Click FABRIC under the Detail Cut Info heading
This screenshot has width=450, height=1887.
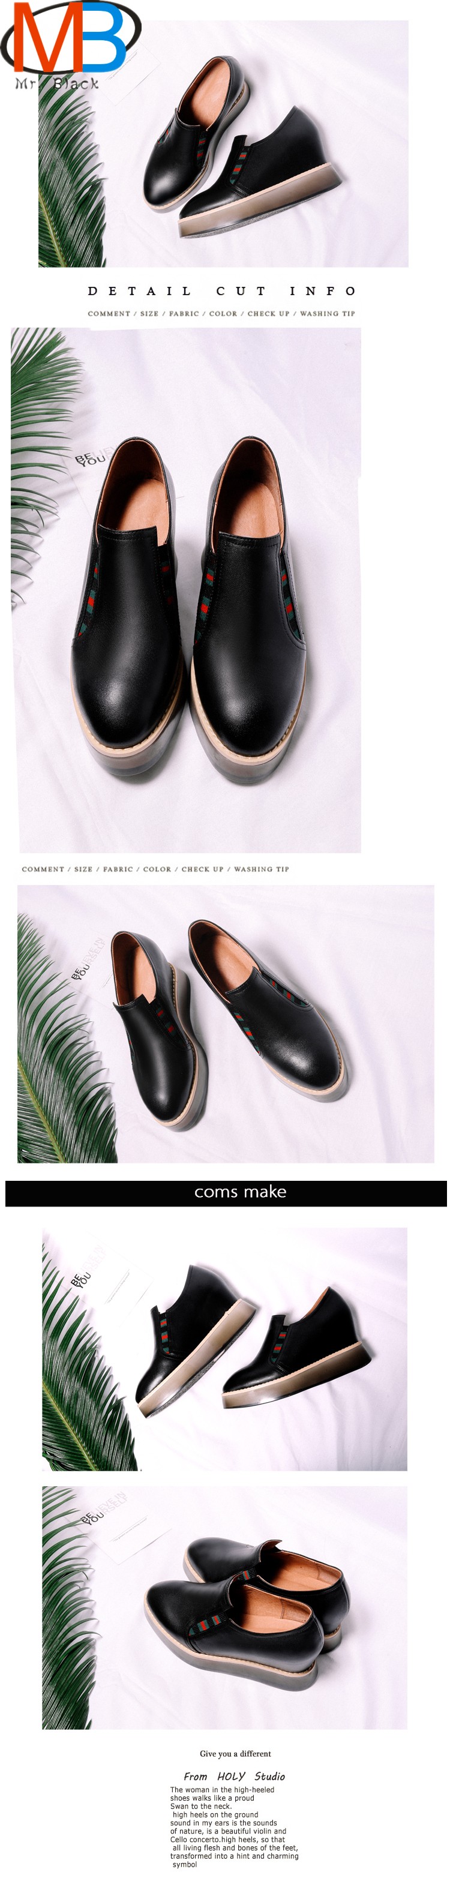pos(184,314)
